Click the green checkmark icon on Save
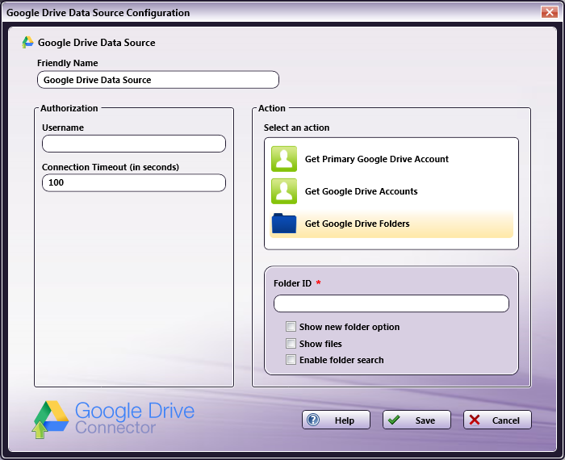 coord(394,420)
